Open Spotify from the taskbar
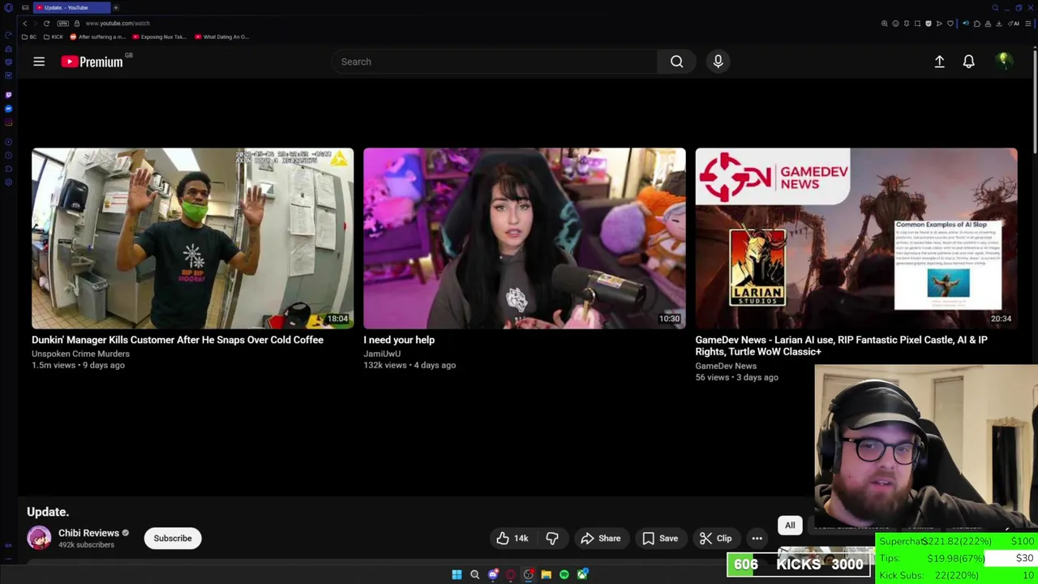Image resolution: width=1038 pixels, height=584 pixels. coord(564,574)
